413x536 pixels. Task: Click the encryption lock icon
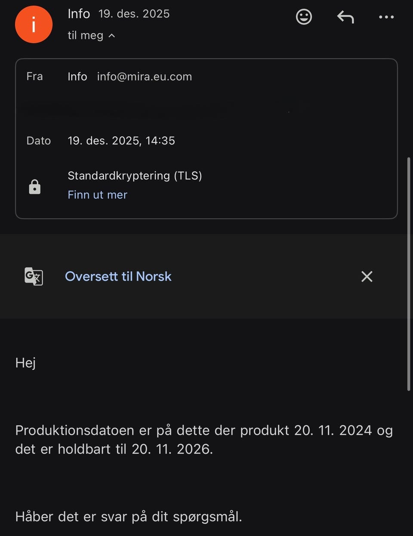point(35,187)
